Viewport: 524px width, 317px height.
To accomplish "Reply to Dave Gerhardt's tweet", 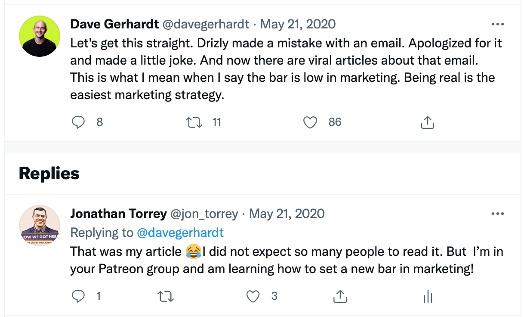I will pos(78,123).
